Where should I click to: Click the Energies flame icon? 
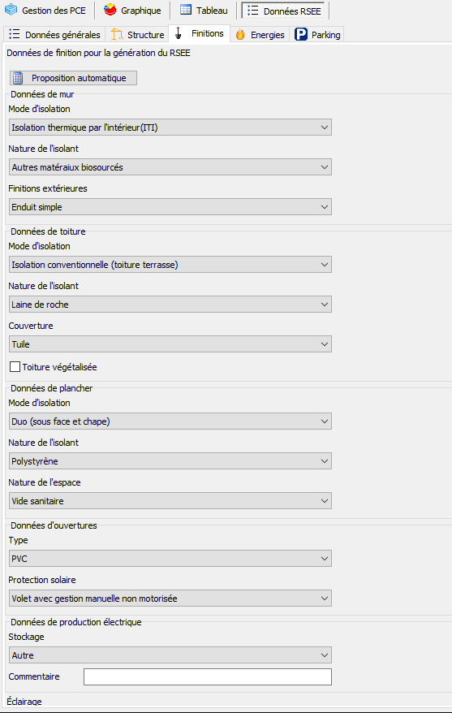tap(240, 35)
